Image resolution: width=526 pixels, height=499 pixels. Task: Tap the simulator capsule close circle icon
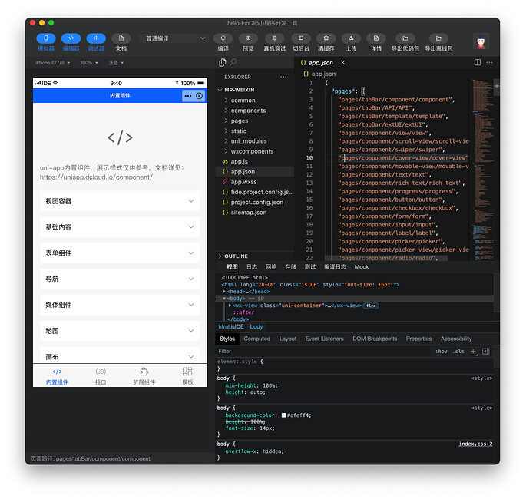(x=199, y=96)
